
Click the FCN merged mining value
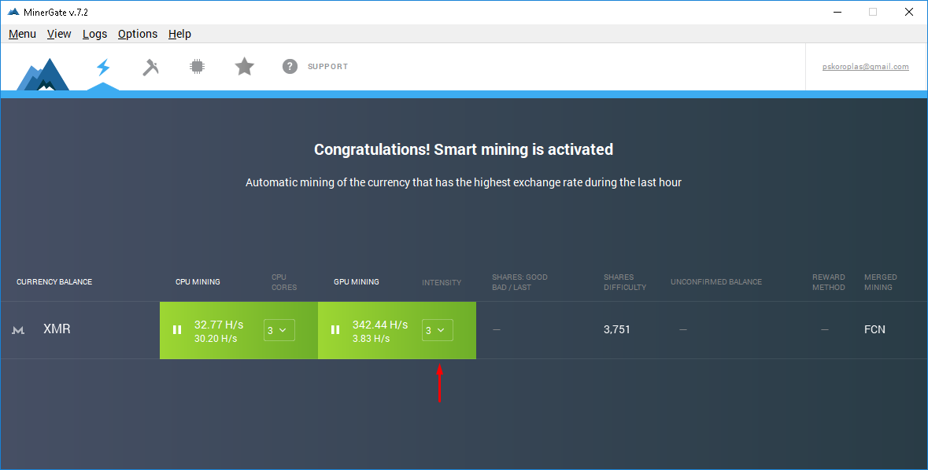coord(874,330)
